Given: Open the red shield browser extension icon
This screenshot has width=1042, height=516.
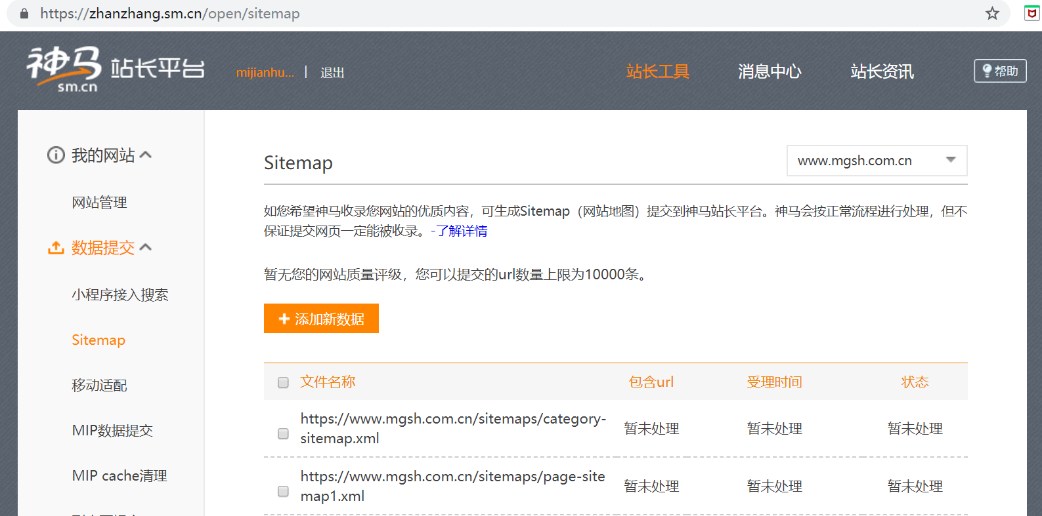Looking at the screenshot, I should click(x=1032, y=13).
